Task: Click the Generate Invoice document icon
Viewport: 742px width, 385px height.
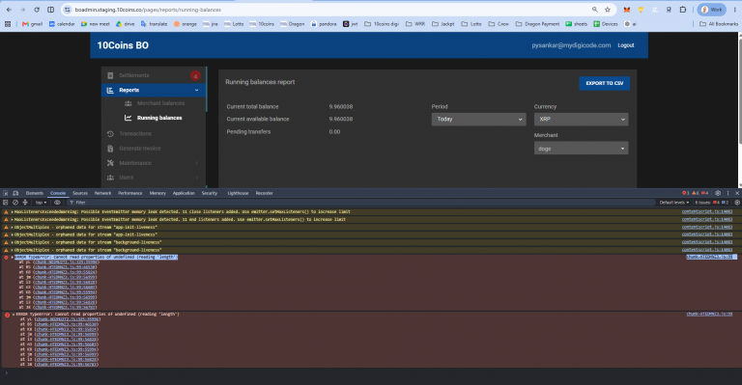Action: pyautogui.click(x=110, y=149)
